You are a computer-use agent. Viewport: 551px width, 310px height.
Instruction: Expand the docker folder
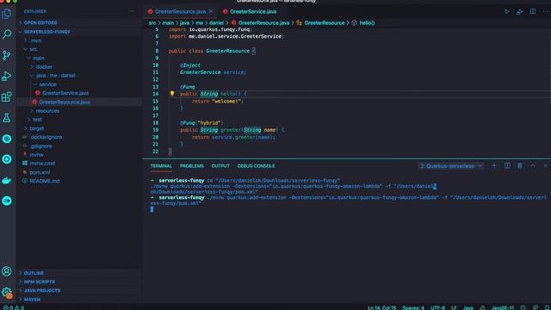tap(44, 67)
